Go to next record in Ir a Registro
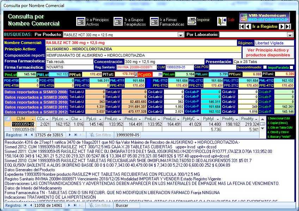Image resolution: width=299 pixels, height=211 pixels. click(282, 26)
